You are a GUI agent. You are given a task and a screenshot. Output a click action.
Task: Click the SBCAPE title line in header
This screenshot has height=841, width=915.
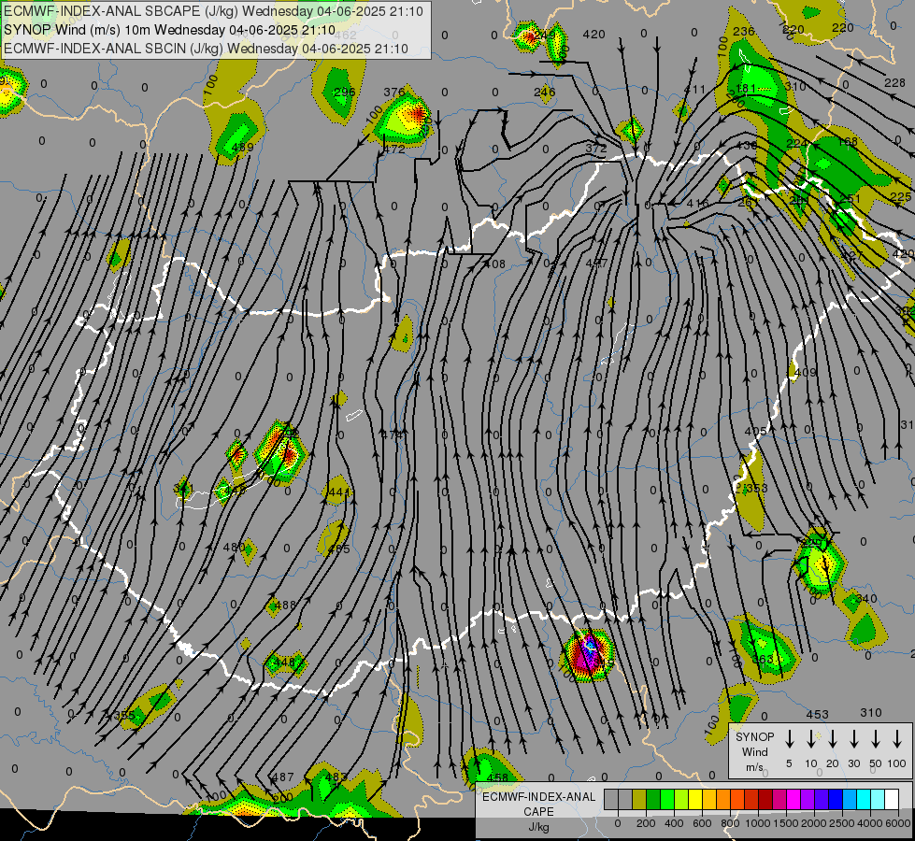click(x=214, y=11)
